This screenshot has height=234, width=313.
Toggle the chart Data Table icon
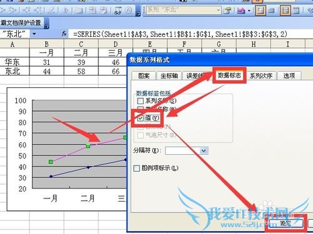271,10
